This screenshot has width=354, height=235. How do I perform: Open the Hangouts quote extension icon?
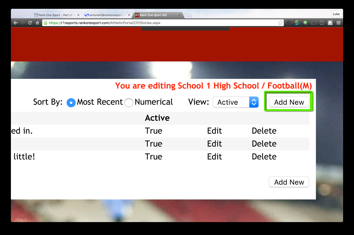coord(305,23)
